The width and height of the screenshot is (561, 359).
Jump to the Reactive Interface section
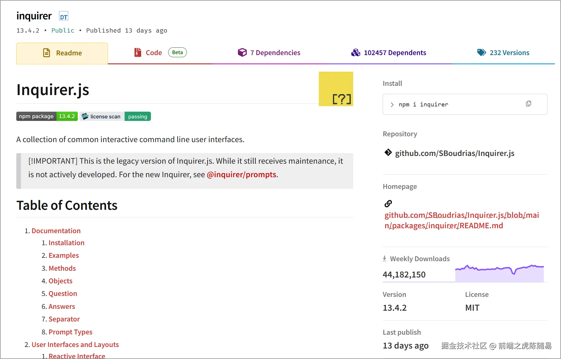tap(77, 356)
